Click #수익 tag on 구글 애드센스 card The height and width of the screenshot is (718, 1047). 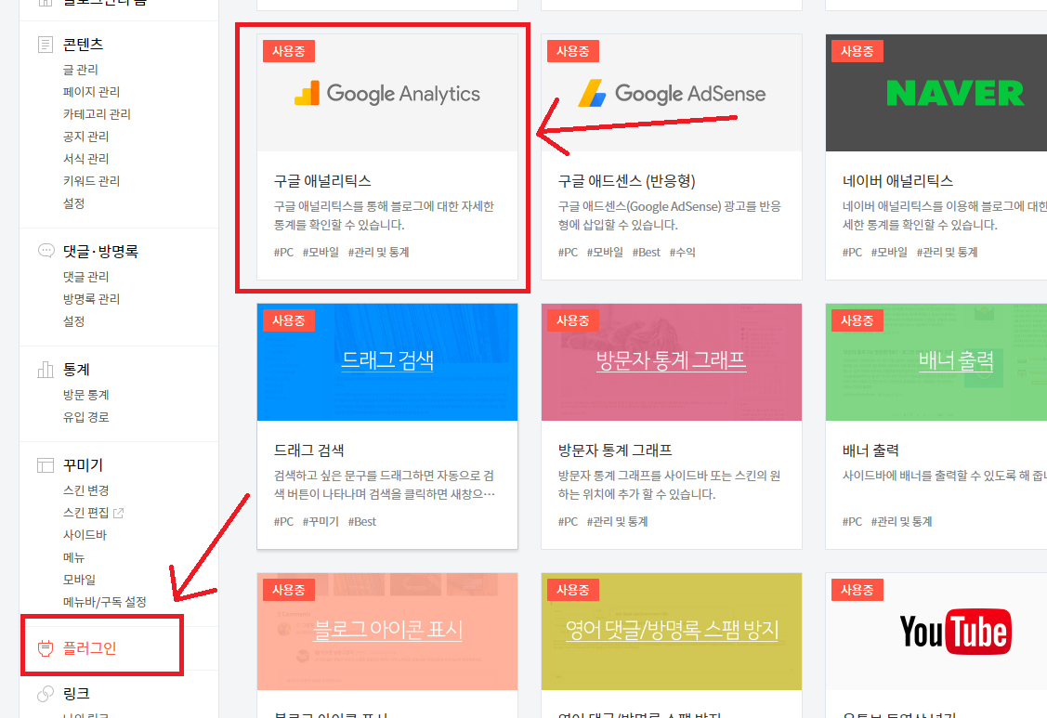(x=683, y=253)
